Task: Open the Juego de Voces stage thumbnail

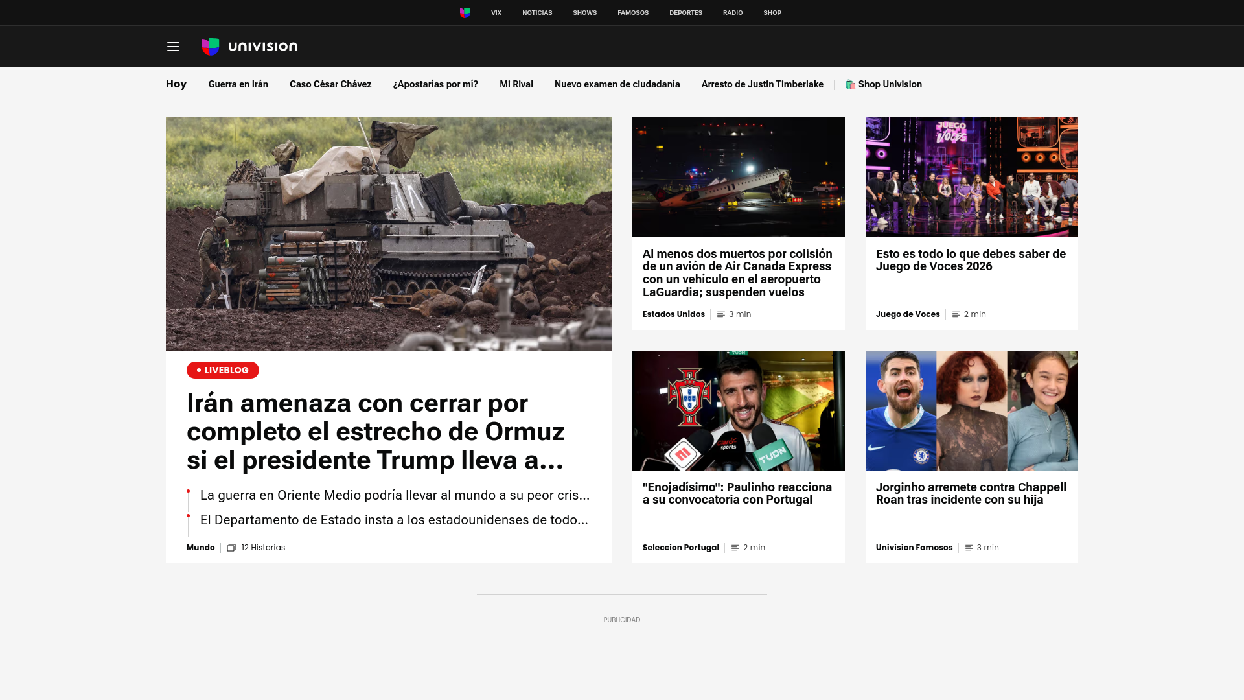Action: (x=972, y=177)
